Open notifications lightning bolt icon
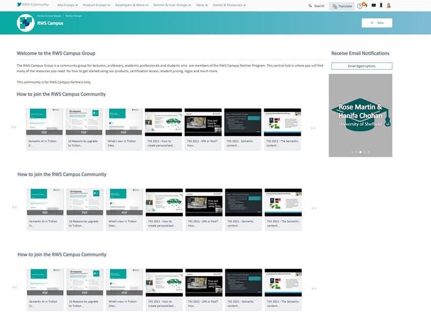This screenshot has width=431, height=318. click(x=365, y=5)
